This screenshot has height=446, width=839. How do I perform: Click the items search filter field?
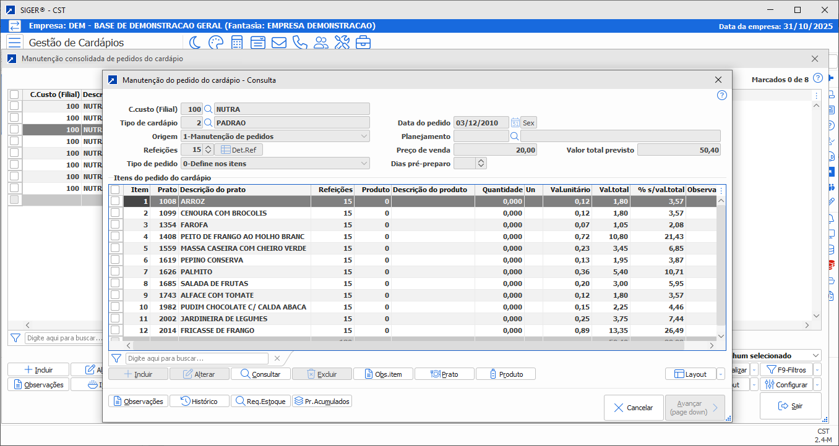coord(197,358)
